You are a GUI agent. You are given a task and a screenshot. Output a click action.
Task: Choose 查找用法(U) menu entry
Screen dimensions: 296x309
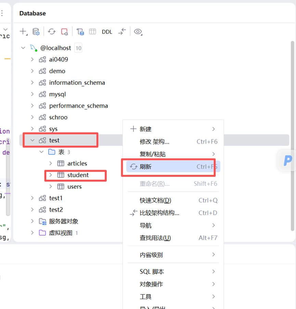coord(173,238)
